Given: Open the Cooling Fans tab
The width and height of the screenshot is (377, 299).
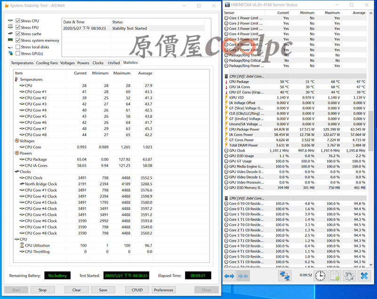Looking at the screenshot, I should [x=47, y=63].
